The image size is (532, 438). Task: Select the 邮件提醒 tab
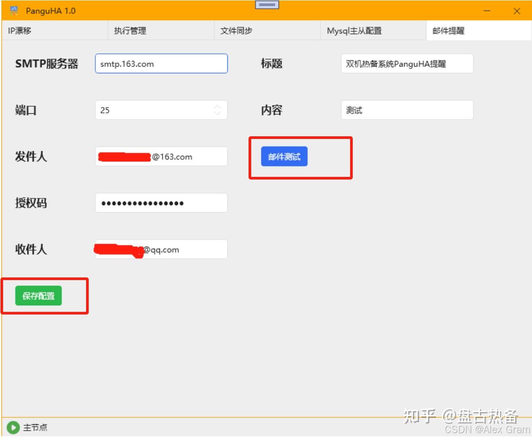point(448,31)
